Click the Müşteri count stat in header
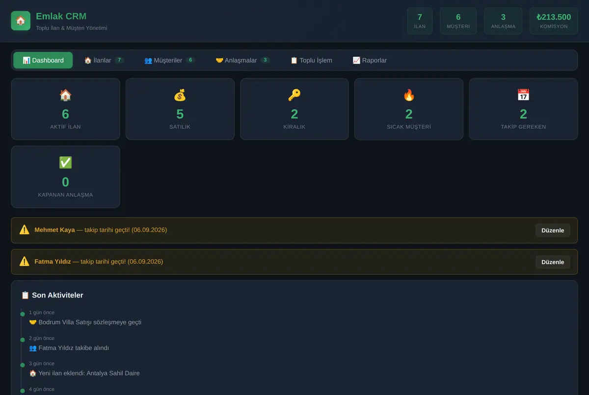The height and width of the screenshot is (395, 589). click(458, 21)
